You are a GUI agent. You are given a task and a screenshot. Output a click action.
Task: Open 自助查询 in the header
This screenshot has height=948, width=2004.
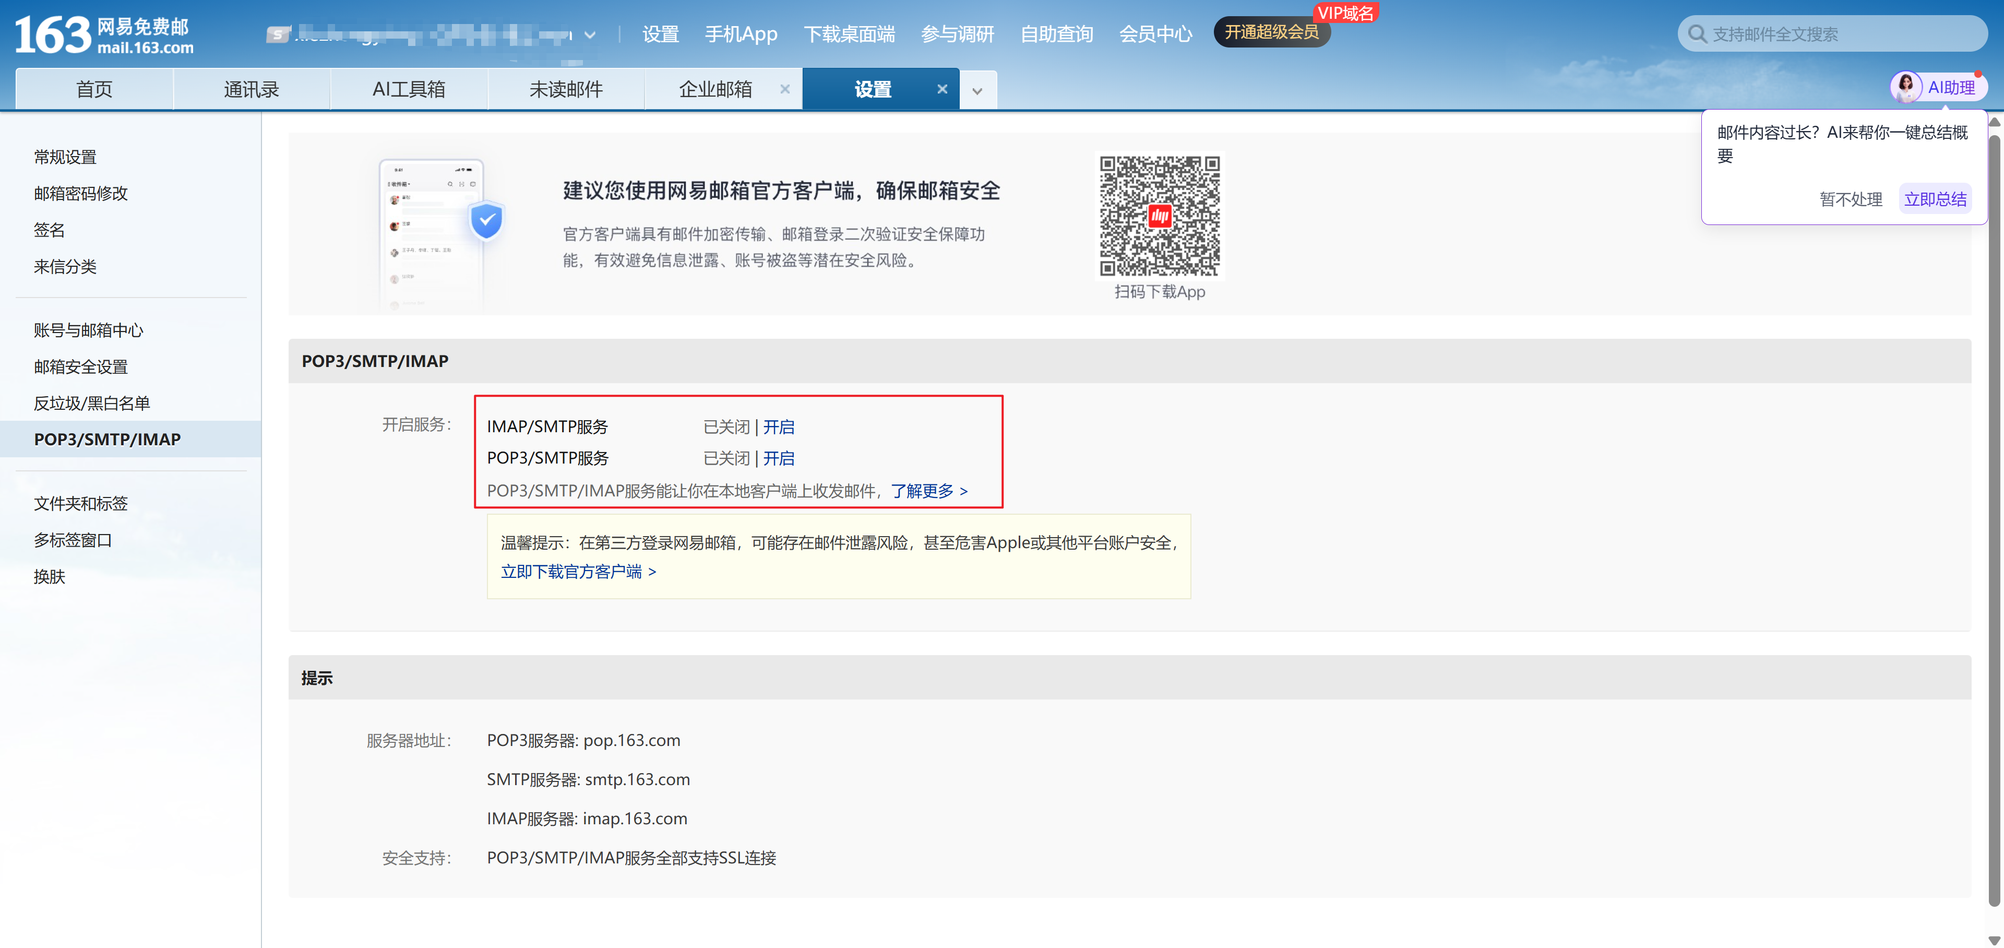click(x=1056, y=34)
